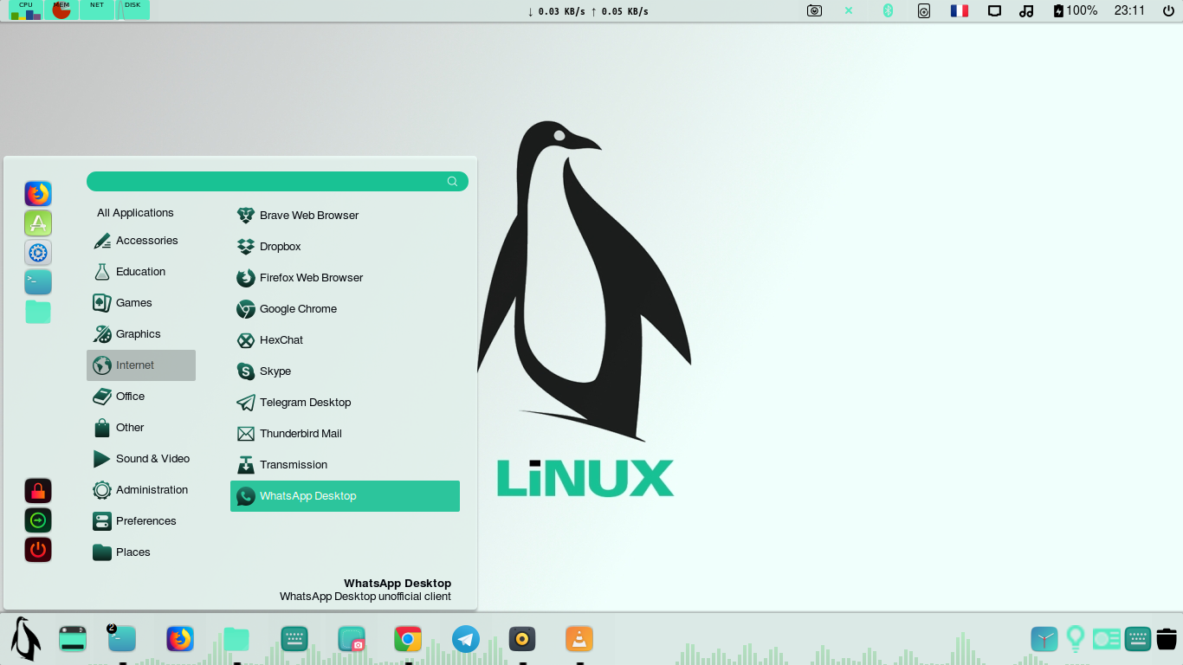Viewport: 1183px width, 665px height.
Task: Click the 23:11 clock in top panel
Action: coord(1129,11)
